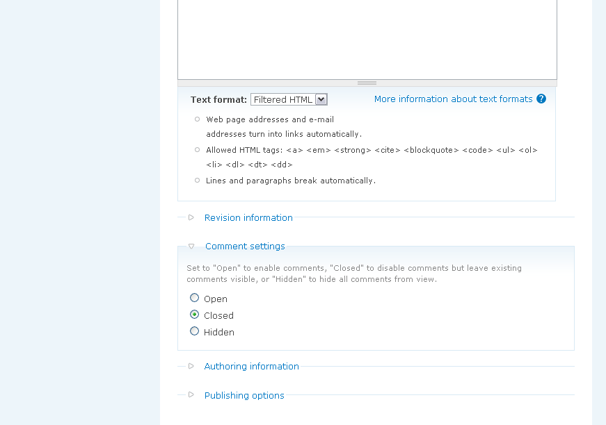This screenshot has width=606, height=425.
Task: Expand the Authoring information section
Action: point(251,367)
